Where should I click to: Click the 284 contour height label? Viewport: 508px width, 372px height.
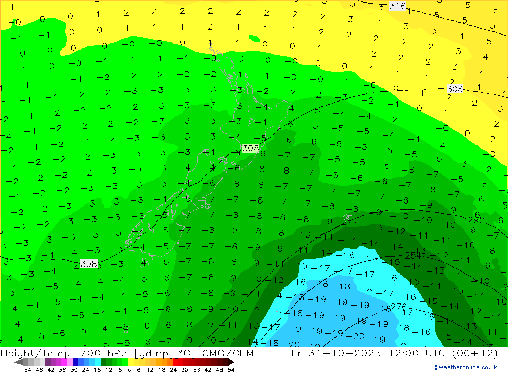click(412, 256)
